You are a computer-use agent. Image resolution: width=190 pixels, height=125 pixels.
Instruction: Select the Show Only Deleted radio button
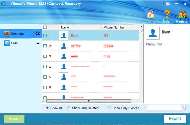[68, 108]
